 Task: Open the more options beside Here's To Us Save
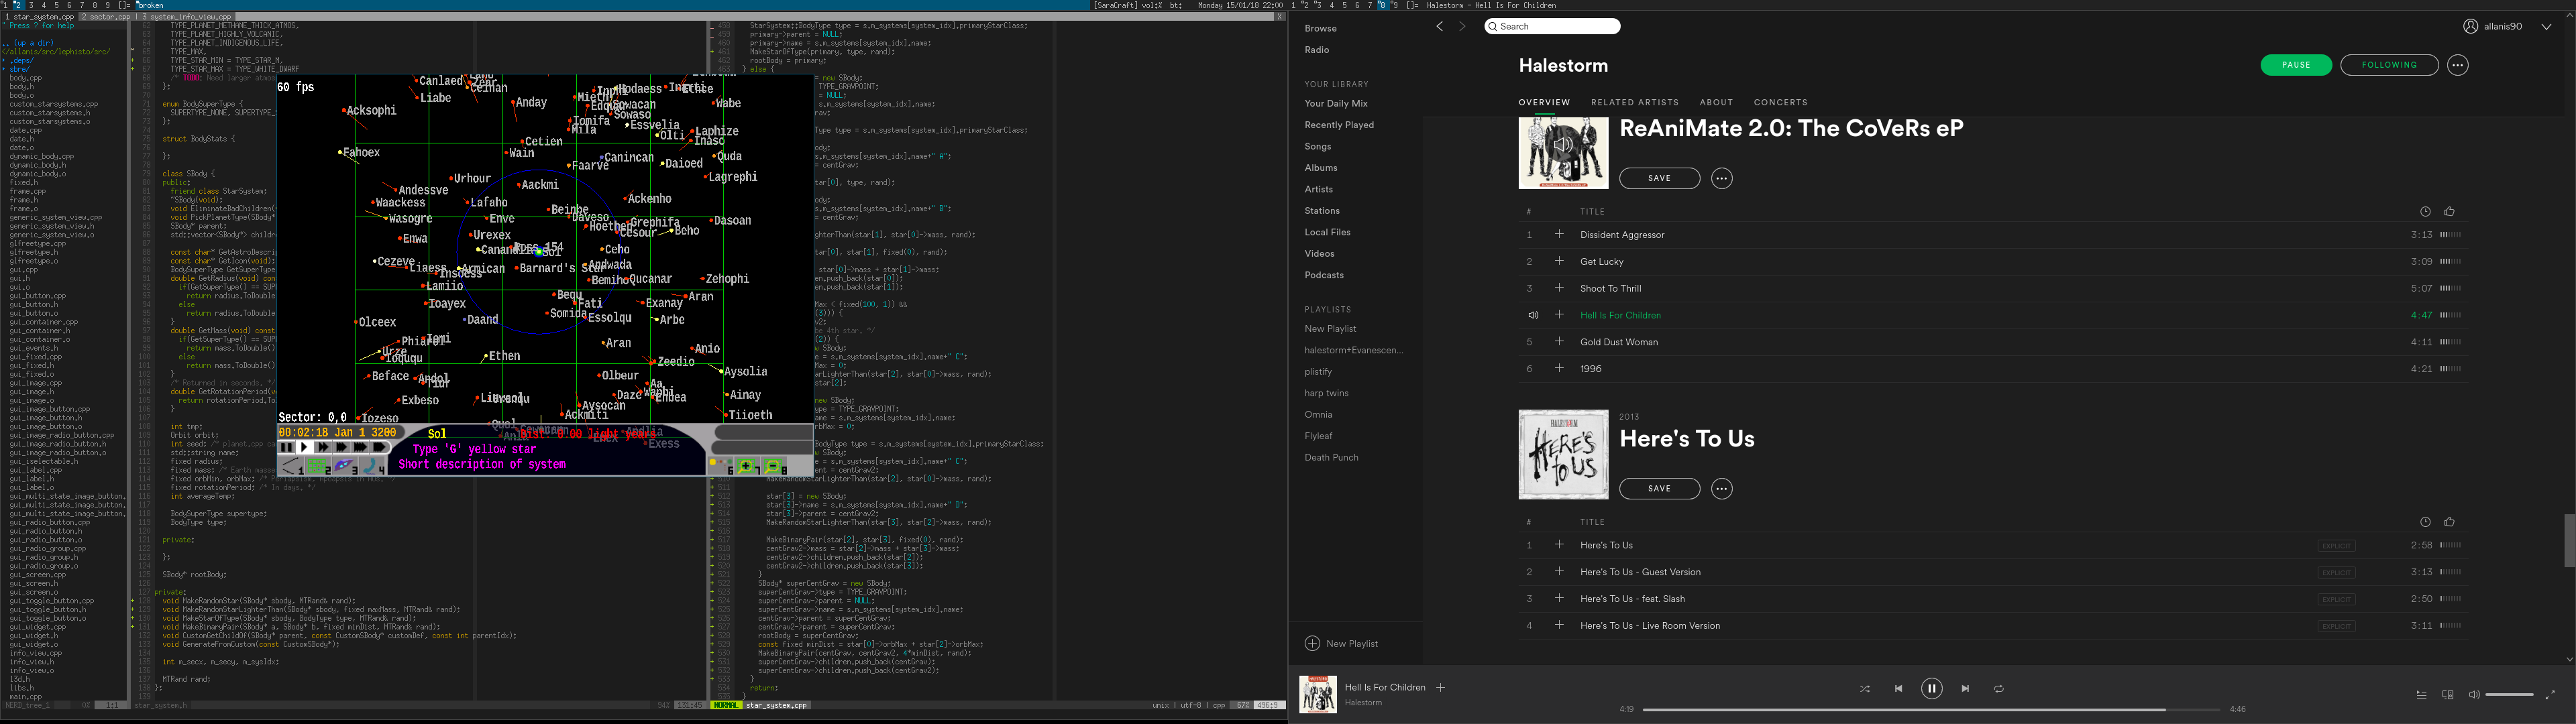(1721, 489)
